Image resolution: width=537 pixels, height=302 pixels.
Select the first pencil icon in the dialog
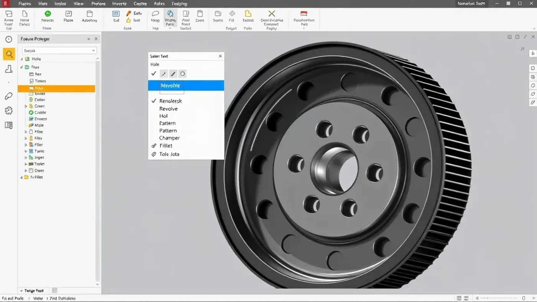(163, 74)
